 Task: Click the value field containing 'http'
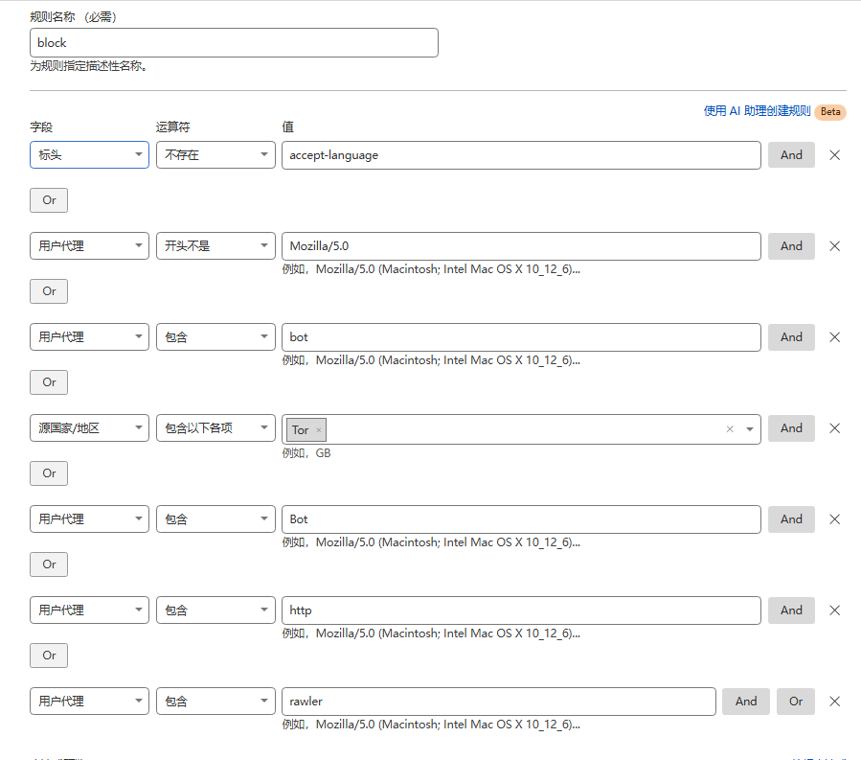(x=521, y=610)
